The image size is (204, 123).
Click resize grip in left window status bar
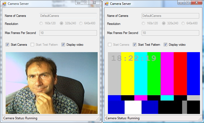98,119
